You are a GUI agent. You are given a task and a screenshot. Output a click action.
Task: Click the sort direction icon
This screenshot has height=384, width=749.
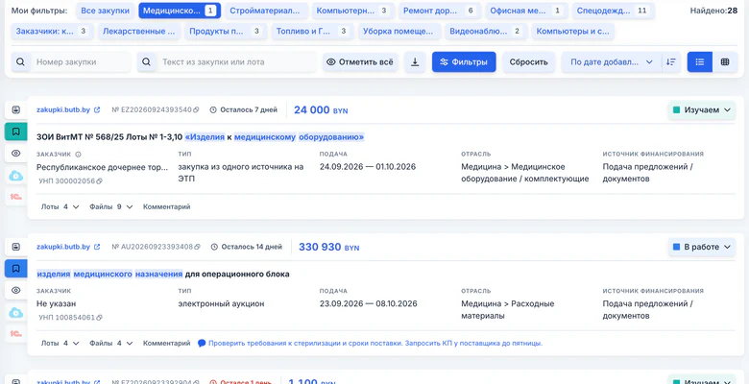[x=671, y=62]
